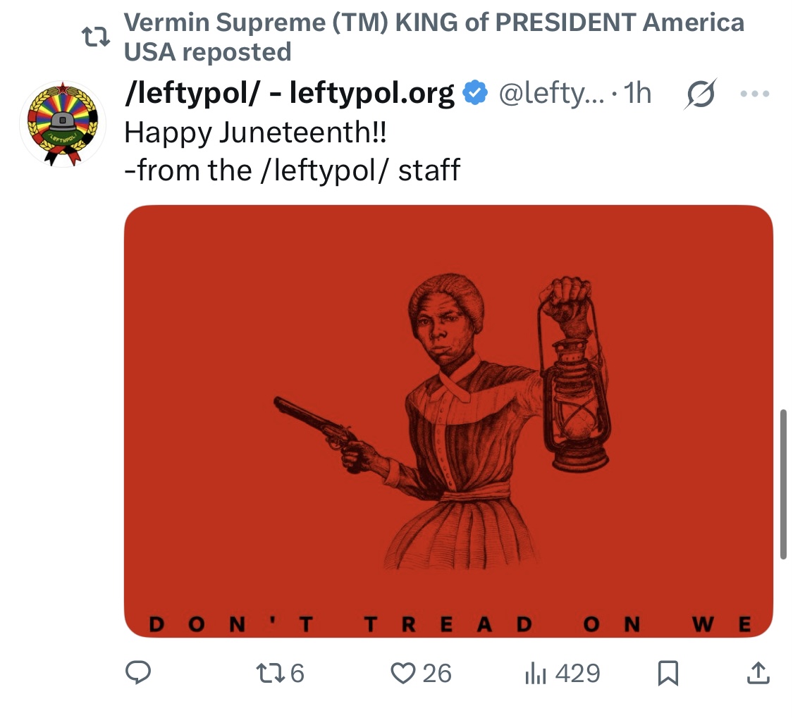793x718 pixels.
Task: Click the @lefty... handle
Action: (x=551, y=94)
